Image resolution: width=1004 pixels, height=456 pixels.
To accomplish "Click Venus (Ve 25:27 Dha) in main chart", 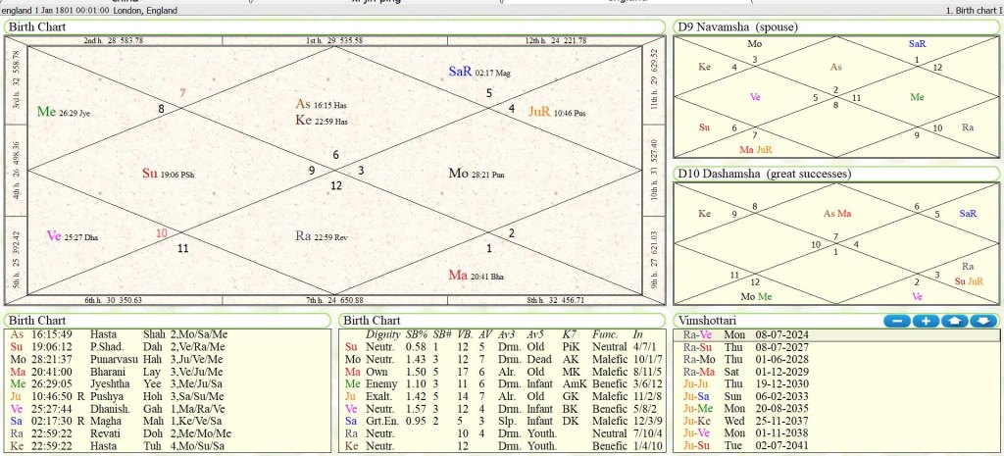I will click(x=71, y=236).
